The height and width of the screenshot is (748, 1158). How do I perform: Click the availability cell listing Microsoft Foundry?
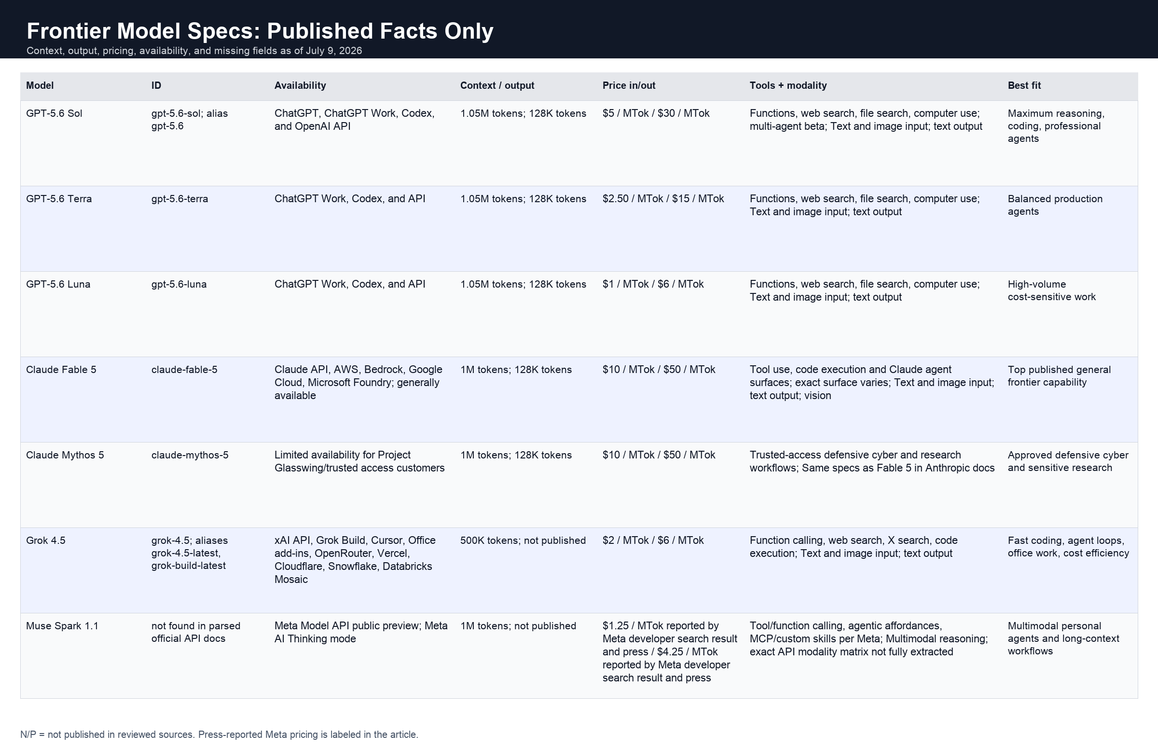(x=358, y=383)
